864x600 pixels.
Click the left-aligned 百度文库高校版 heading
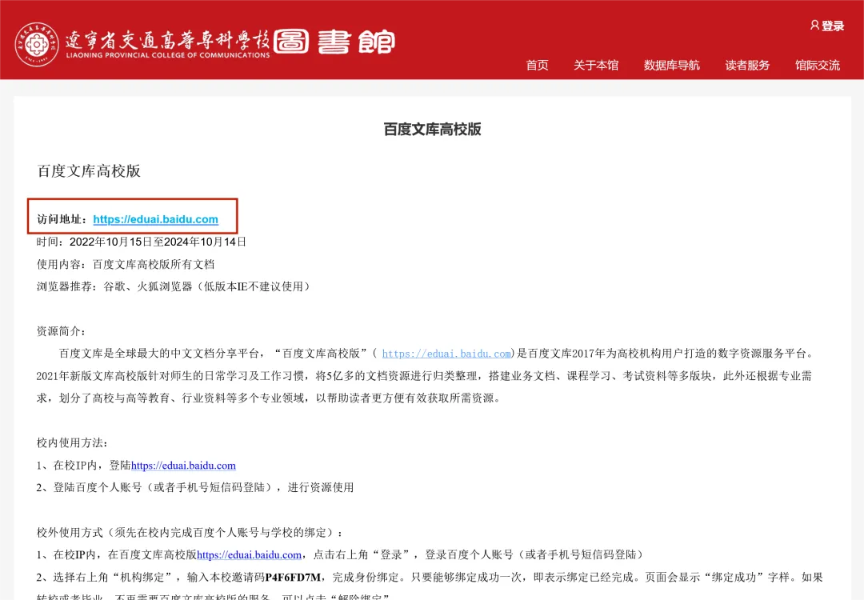click(89, 171)
